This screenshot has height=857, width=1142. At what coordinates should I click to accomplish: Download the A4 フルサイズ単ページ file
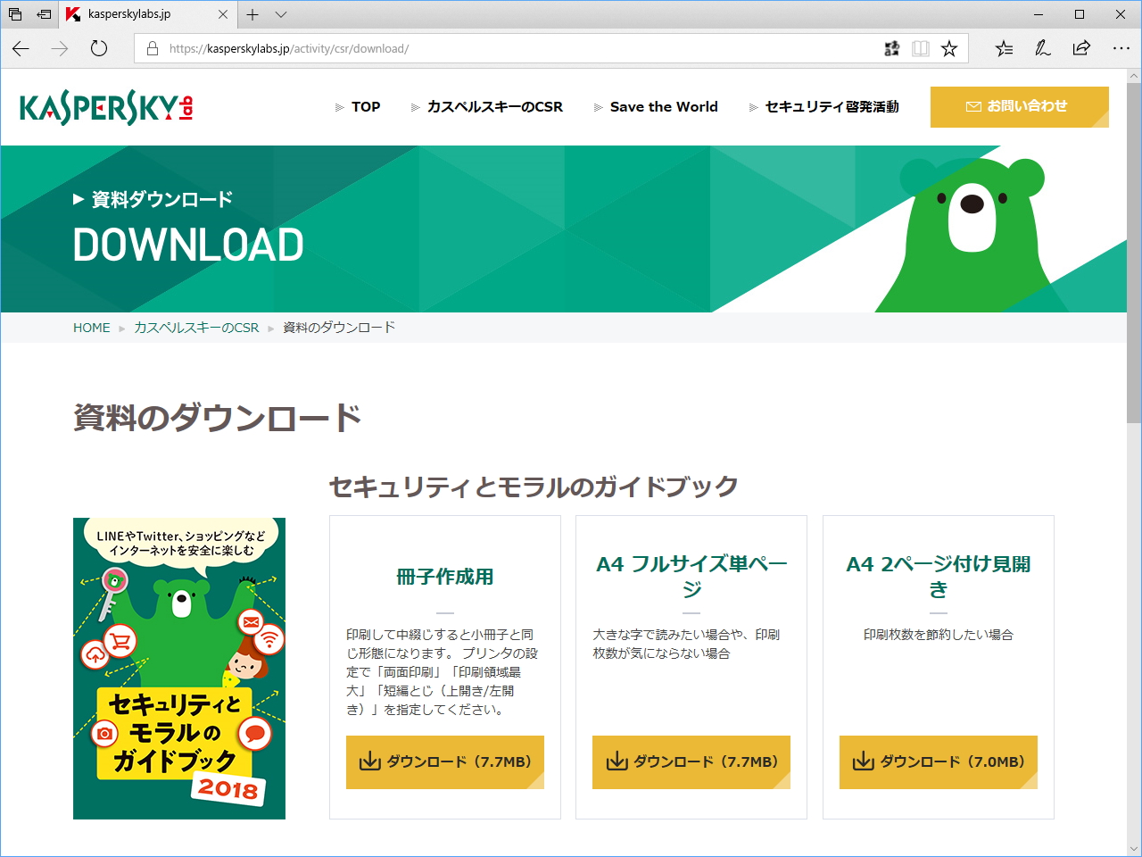tap(691, 762)
